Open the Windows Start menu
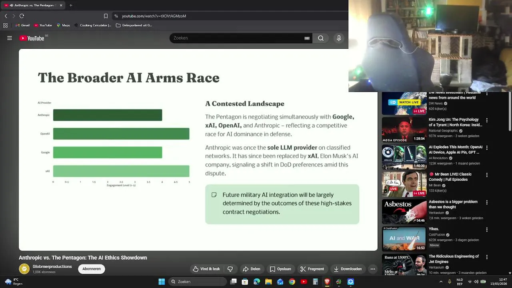 [x=162, y=282]
